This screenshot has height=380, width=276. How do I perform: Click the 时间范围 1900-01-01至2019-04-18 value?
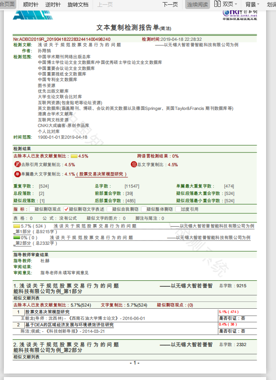[63, 137]
